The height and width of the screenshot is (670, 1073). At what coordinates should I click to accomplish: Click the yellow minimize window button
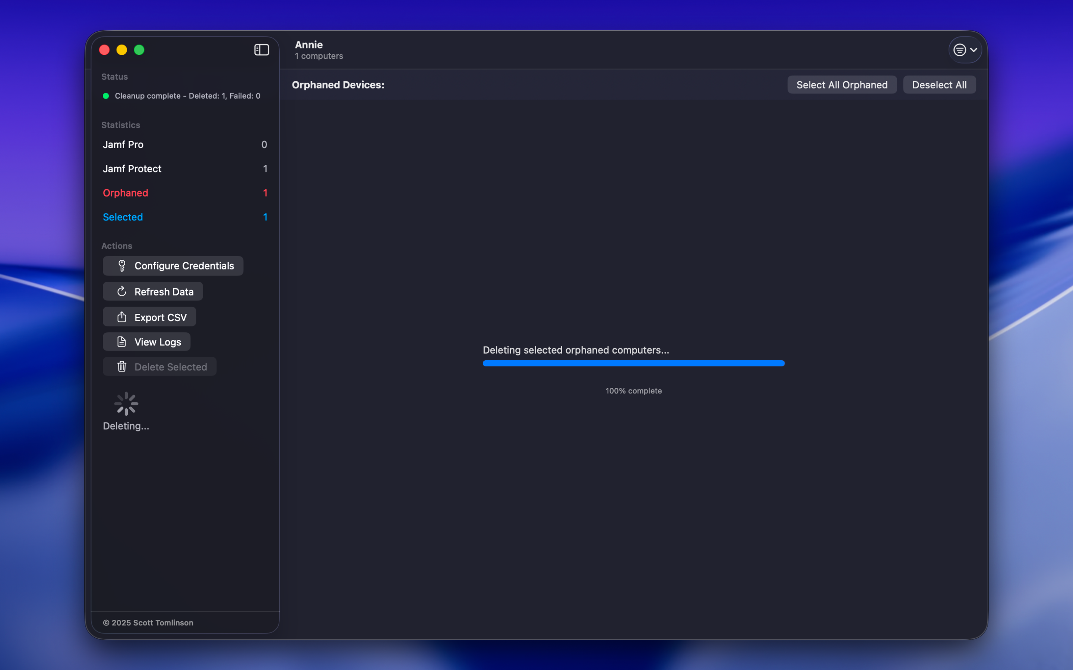point(121,50)
